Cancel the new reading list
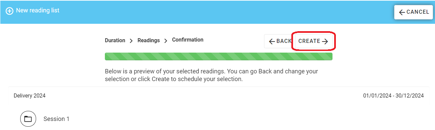The width and height of the screenshot is (435, 130). click(413, 12)
